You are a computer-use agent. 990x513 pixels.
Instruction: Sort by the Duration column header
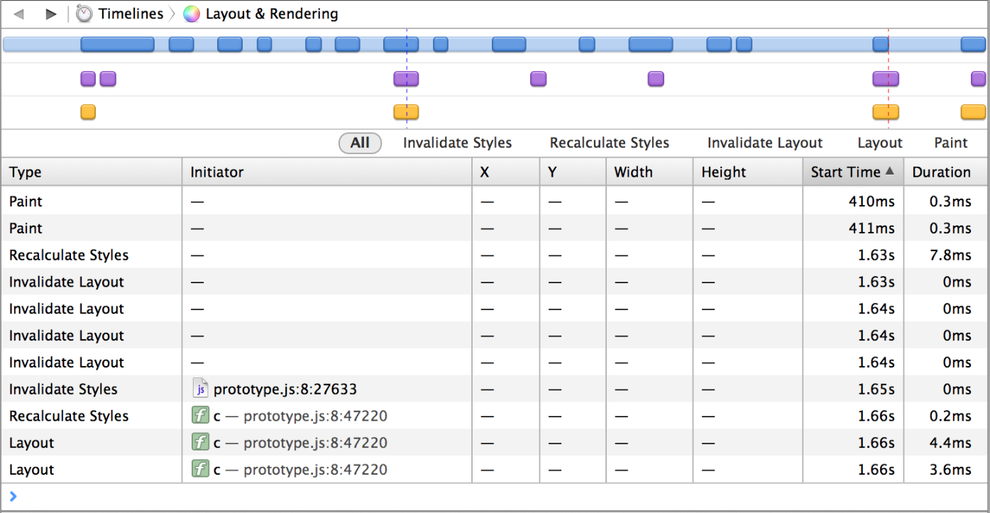(x=941, y=172)
